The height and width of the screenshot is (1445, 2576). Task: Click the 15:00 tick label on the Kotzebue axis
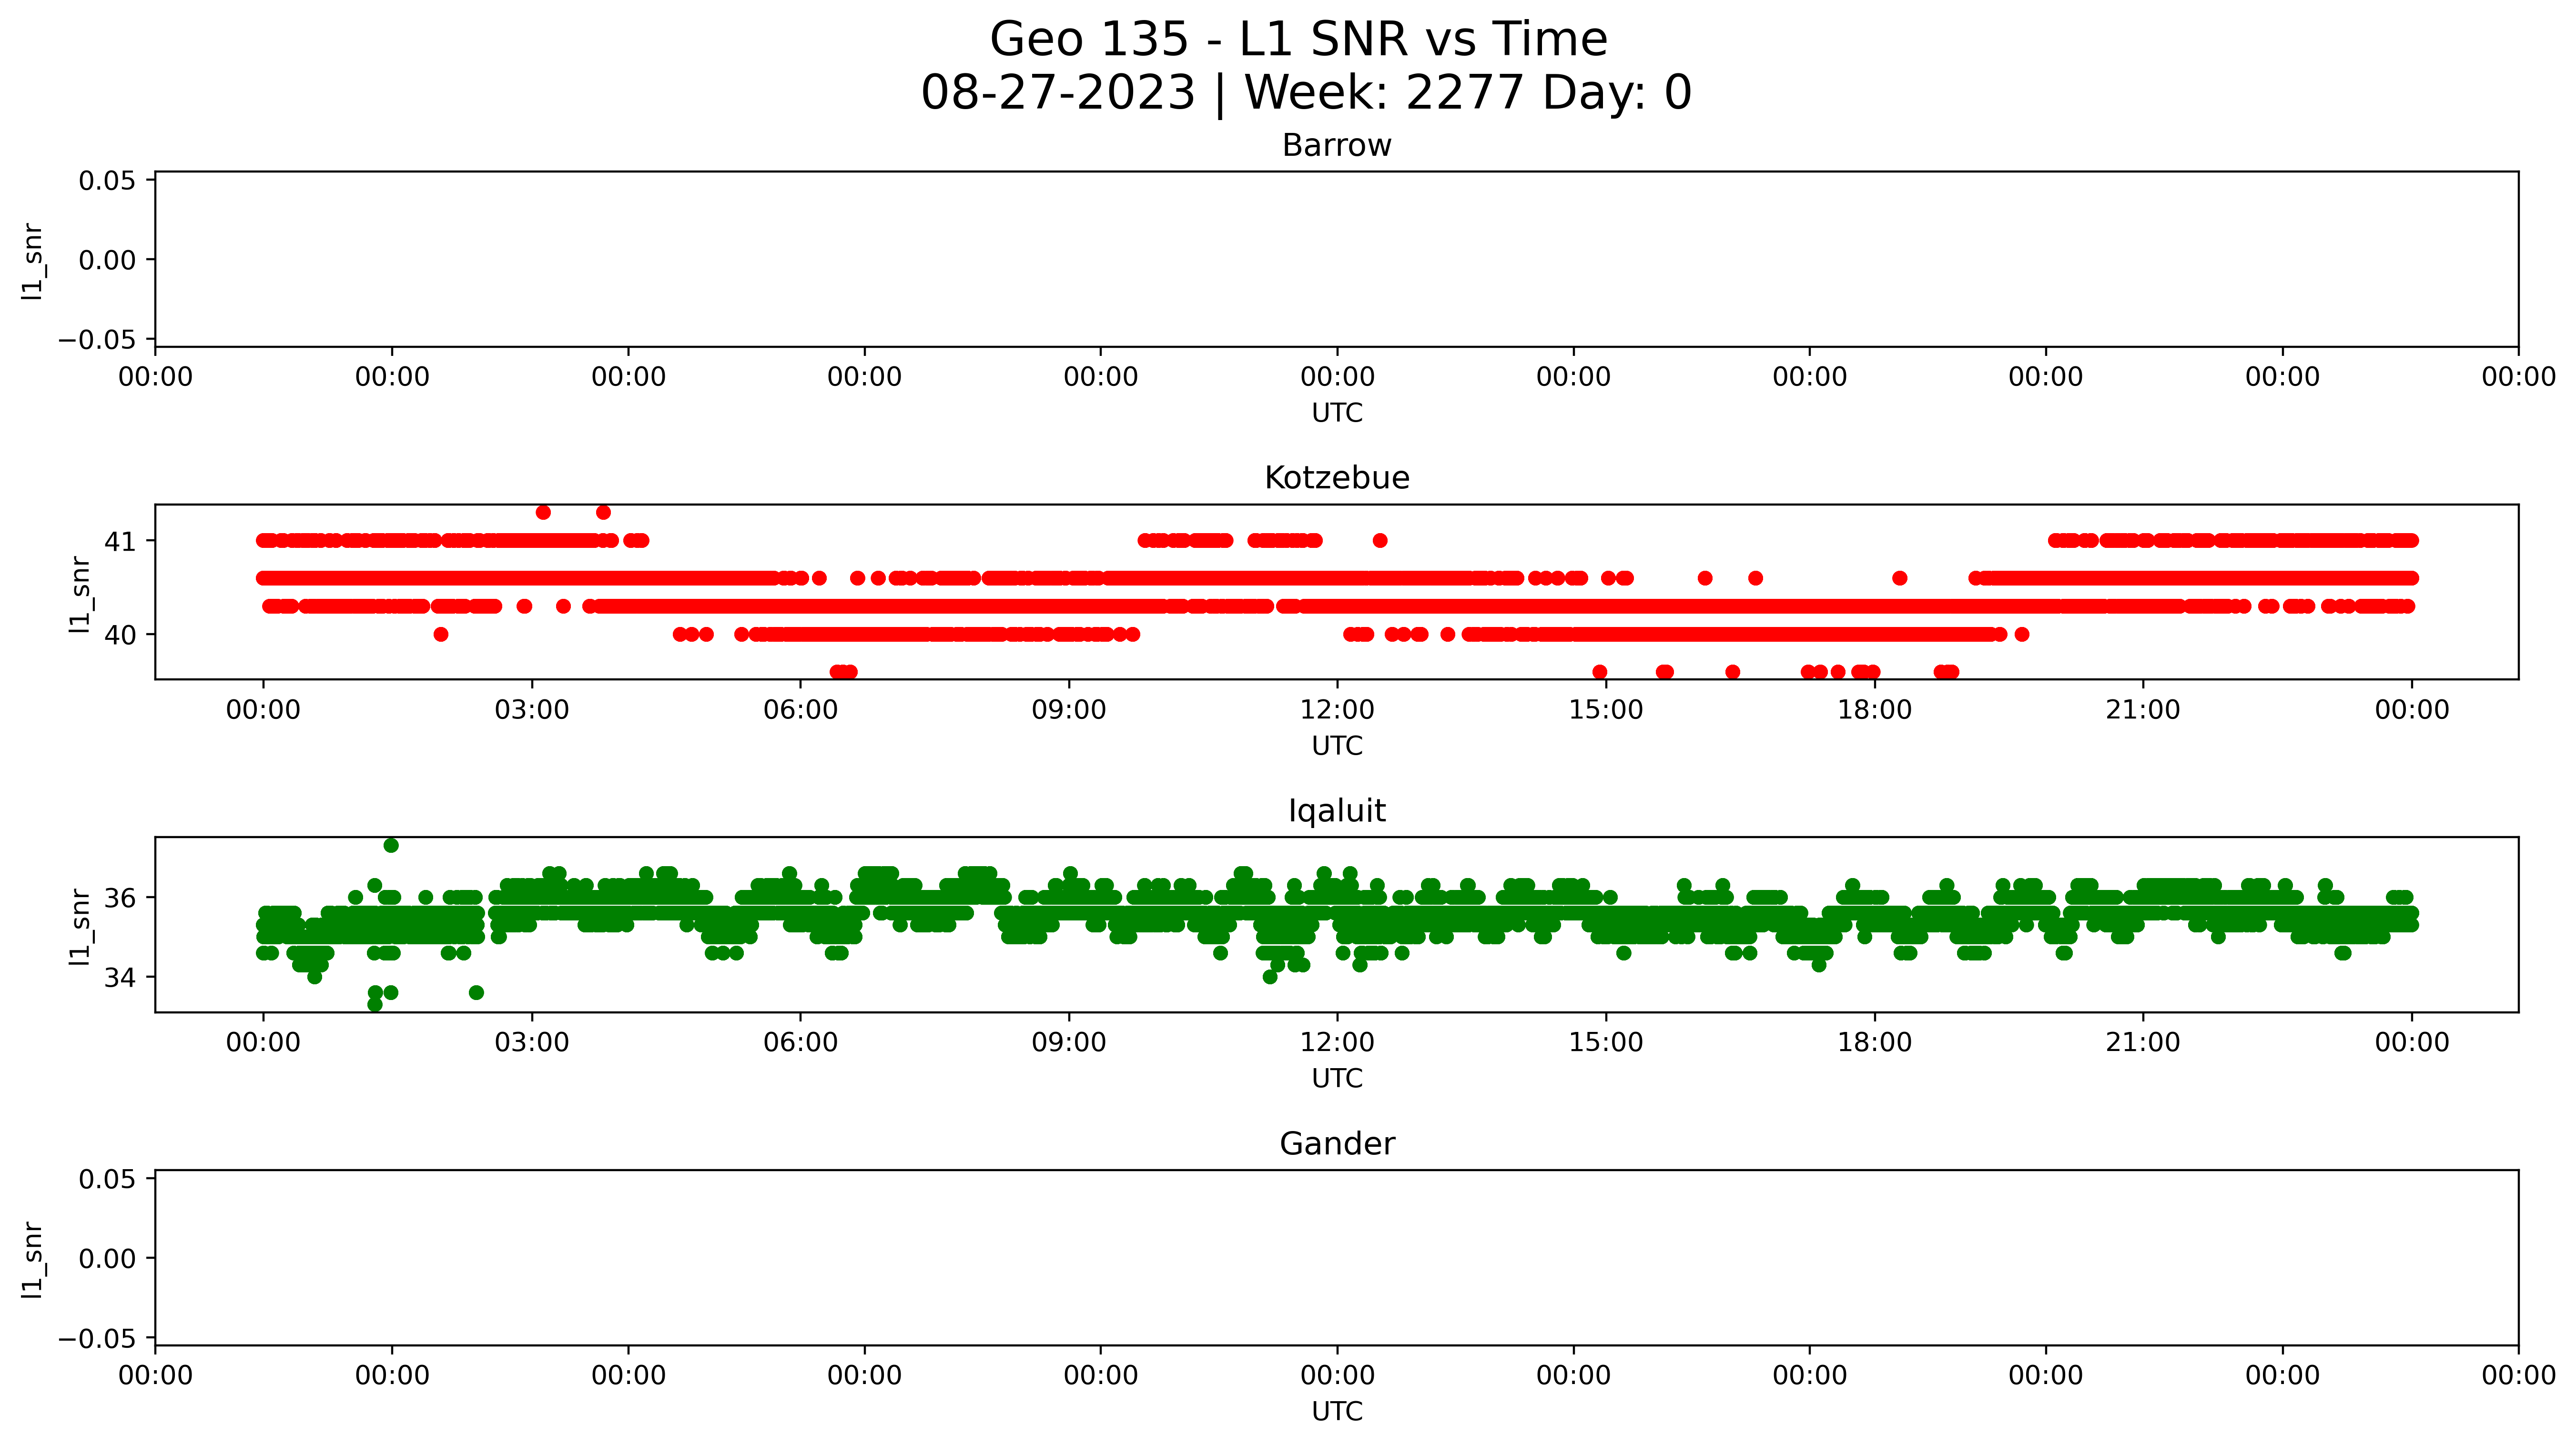1606,710
